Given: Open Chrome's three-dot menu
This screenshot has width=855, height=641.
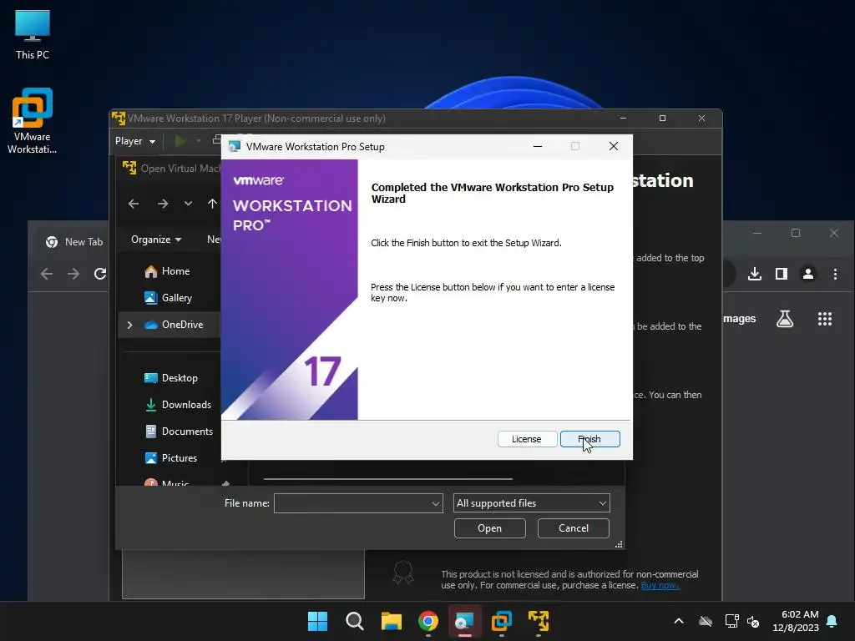Looking at the screenshot, I should (835, 274).
